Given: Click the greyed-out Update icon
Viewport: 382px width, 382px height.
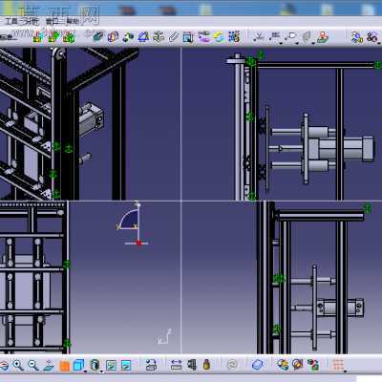Looking at the screenshot, I should [x=233, y=365].
